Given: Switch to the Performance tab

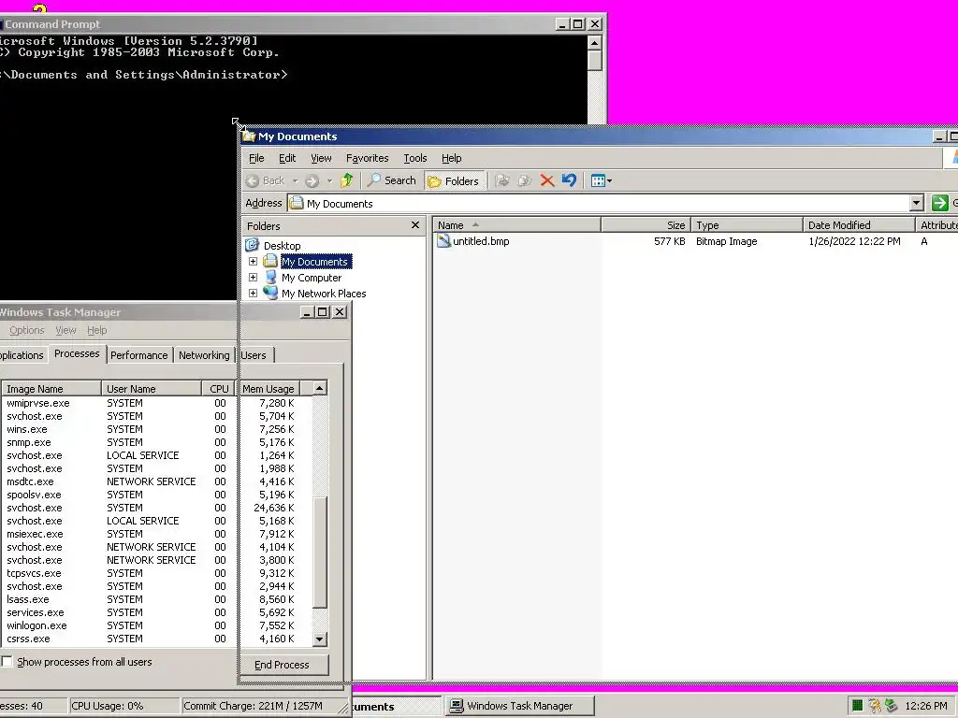Looking at the screenshot, I should 138,355.
